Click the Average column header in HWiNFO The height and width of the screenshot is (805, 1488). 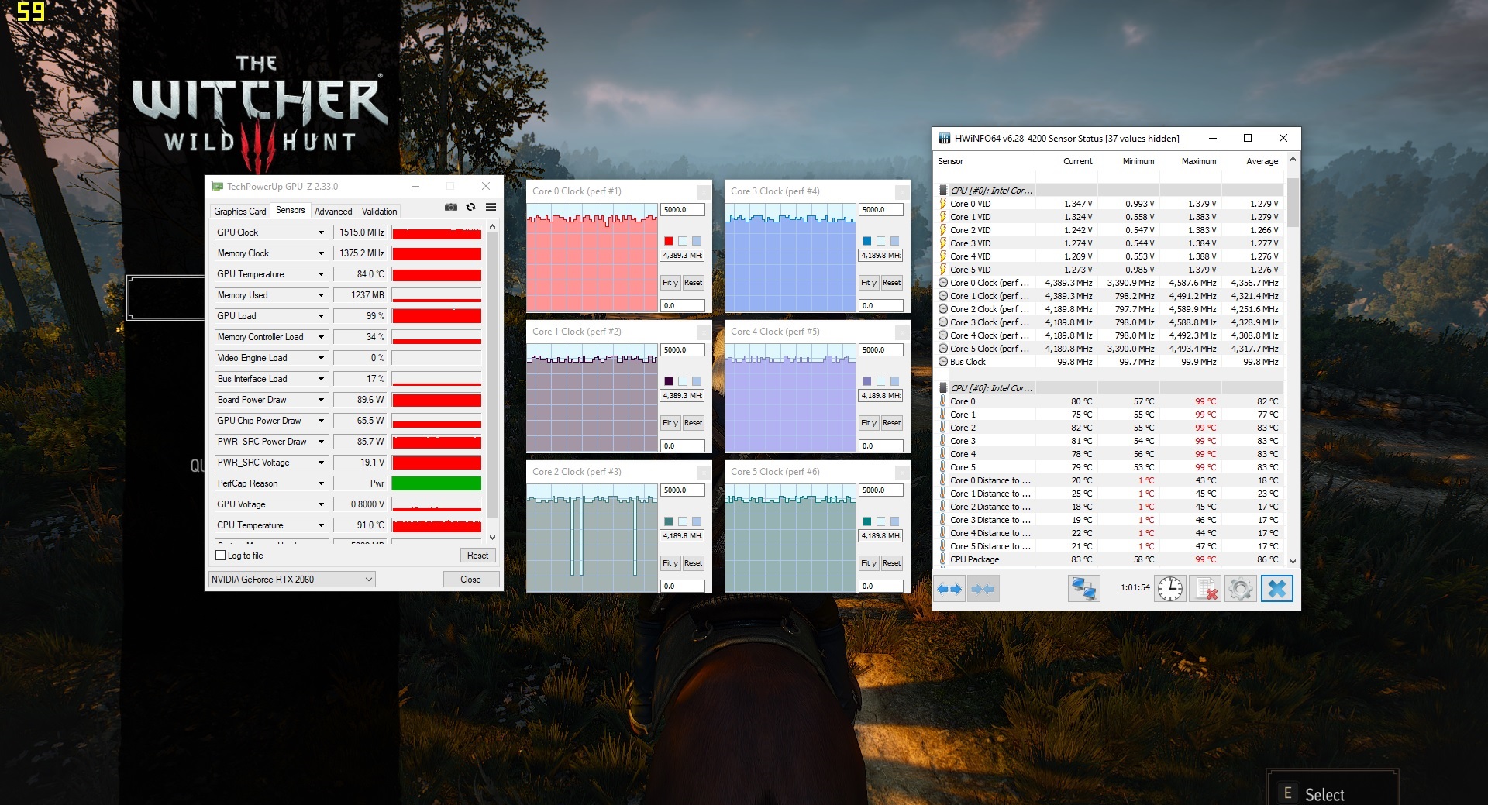[x=1252, y=161]
